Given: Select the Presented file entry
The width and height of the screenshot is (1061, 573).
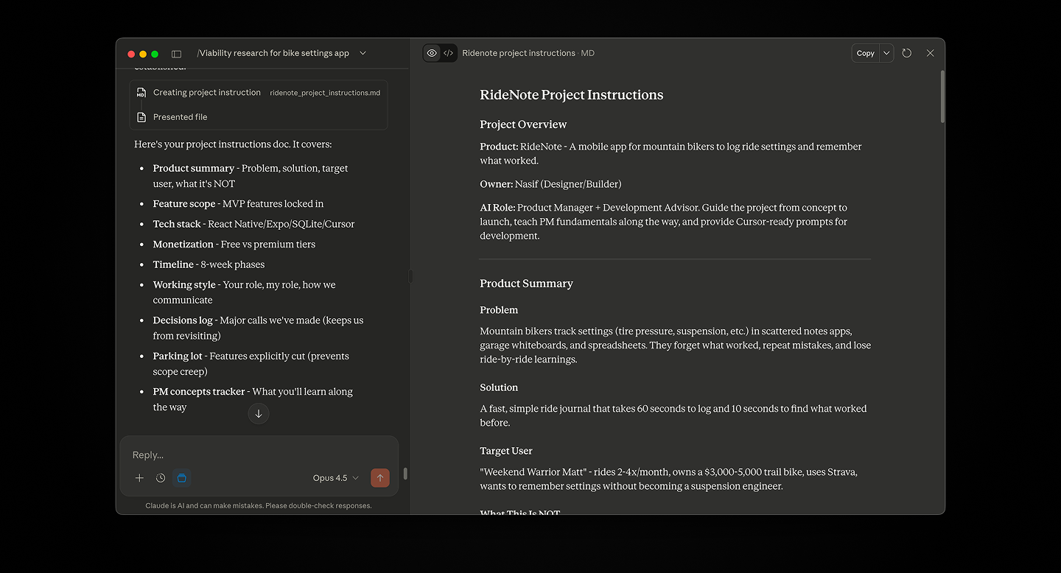Looking at the screenshot, I should 181,116.
